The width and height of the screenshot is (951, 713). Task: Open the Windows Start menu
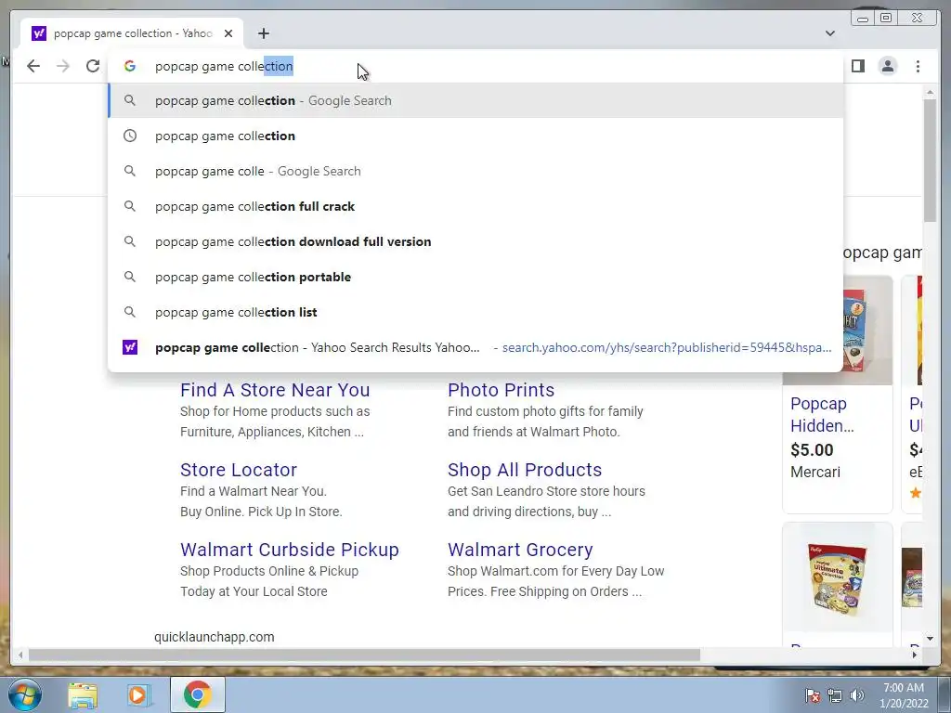pyautogui.click(x=24, y=694)
